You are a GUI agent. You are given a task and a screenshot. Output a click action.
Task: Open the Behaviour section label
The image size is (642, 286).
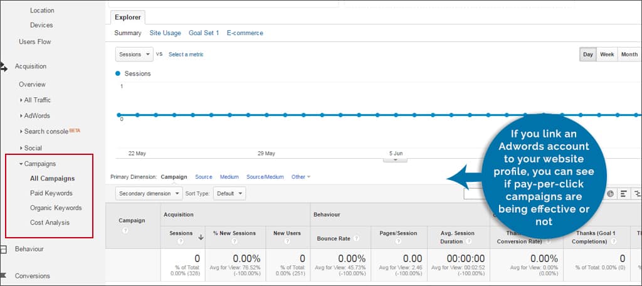tap(29, 249)
